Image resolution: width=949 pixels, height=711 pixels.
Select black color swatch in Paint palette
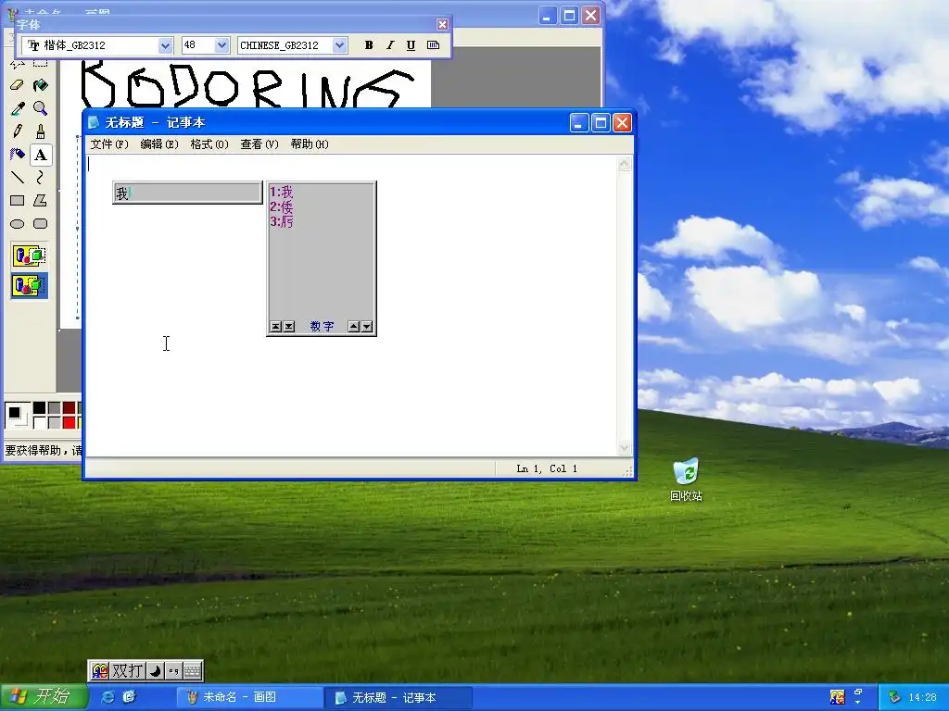pos(39,408)
